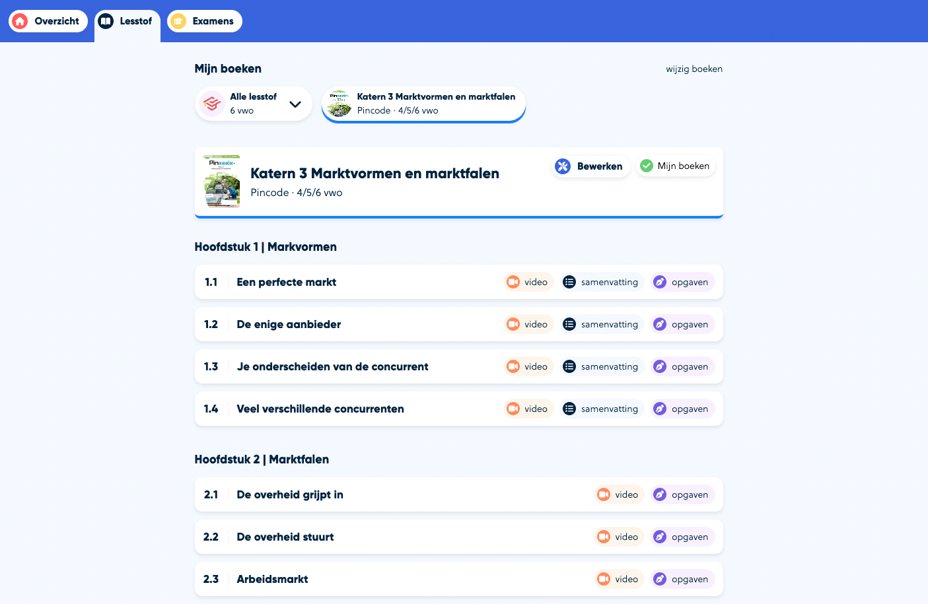The width and height of the screenshot is (928, 604).
Task: Open samenvatting for 1.2 De enige aanbieder
Action: (601, 324)
